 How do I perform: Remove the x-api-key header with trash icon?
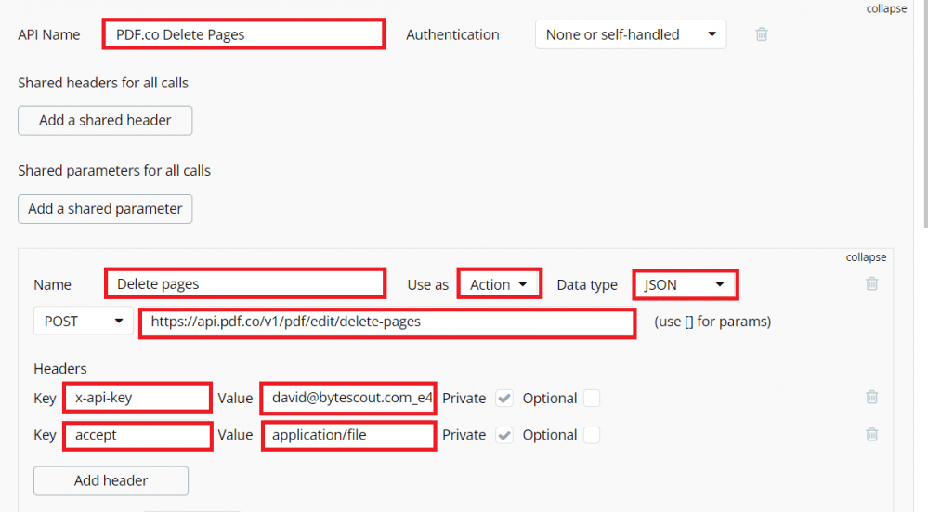871,398
